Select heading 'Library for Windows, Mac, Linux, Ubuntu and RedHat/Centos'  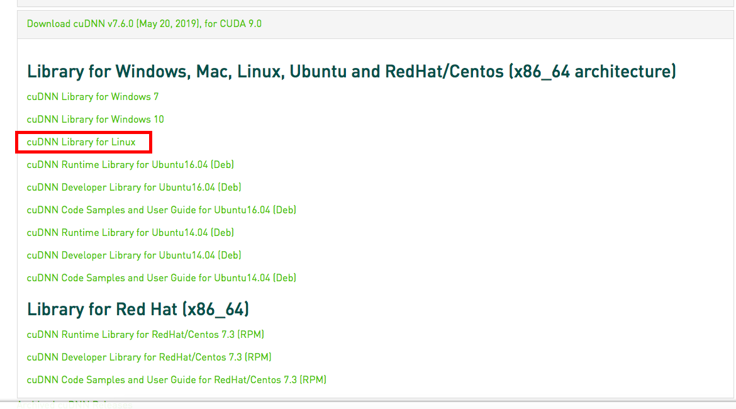click(x=352, y=71)
